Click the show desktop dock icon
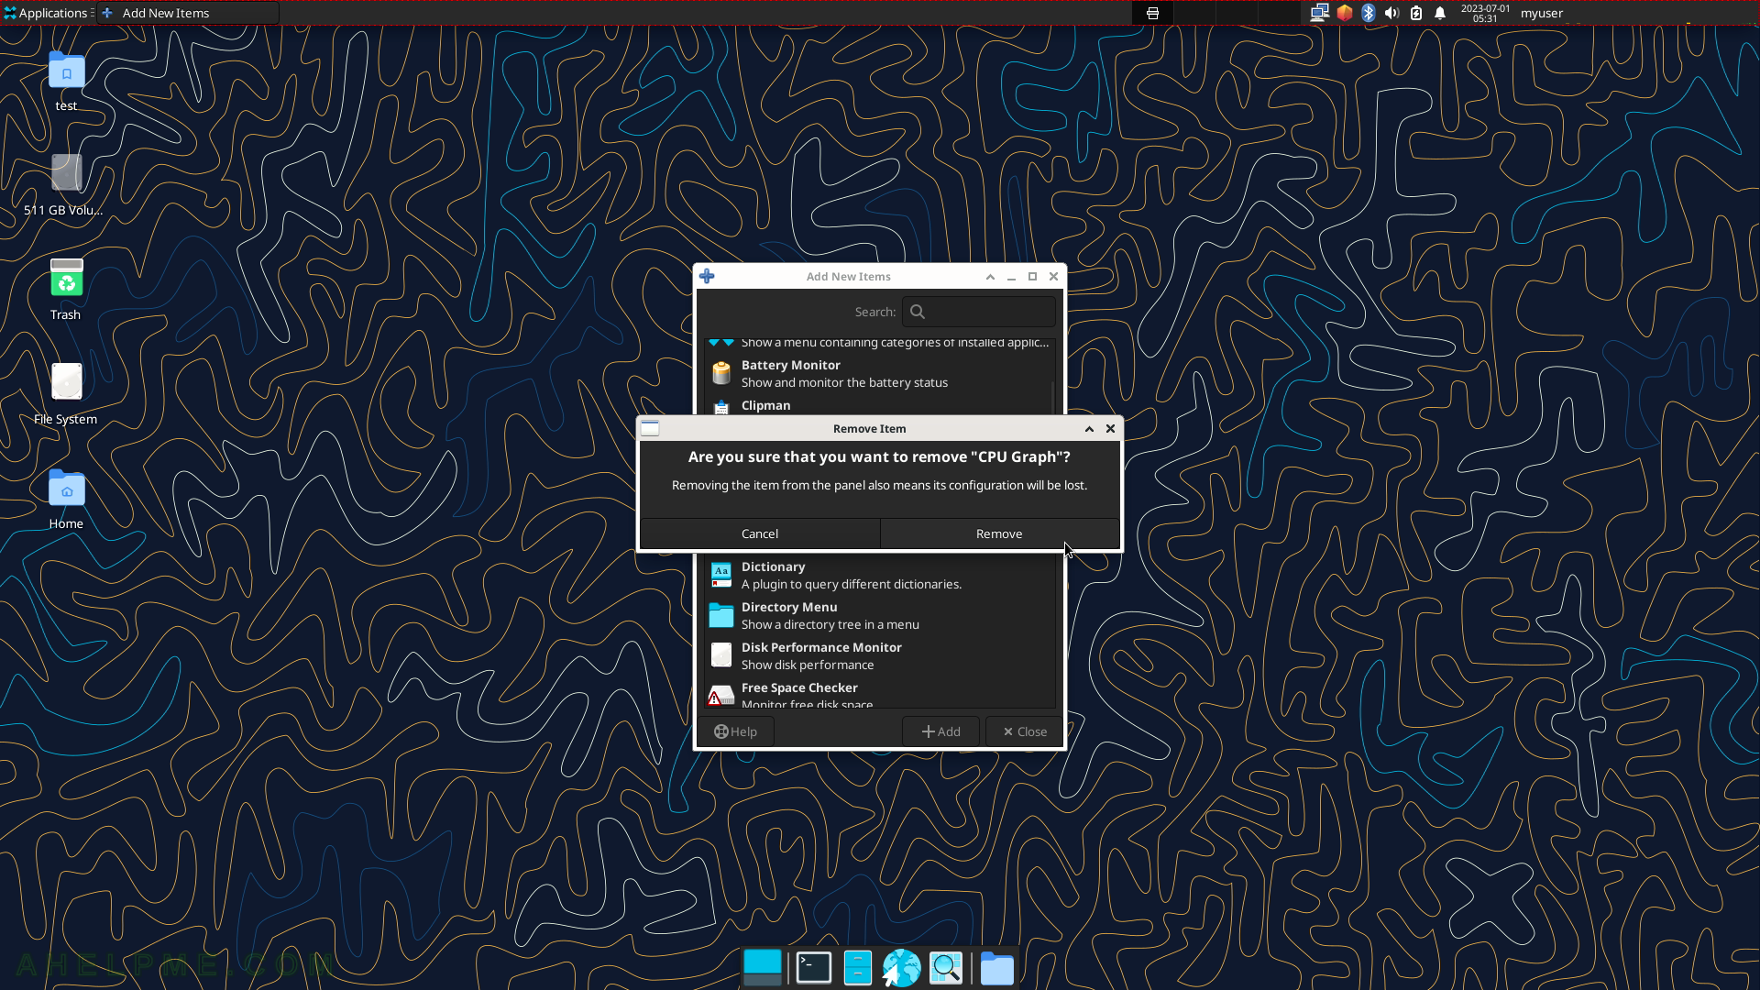The image size is (1760, 990). 762,968
